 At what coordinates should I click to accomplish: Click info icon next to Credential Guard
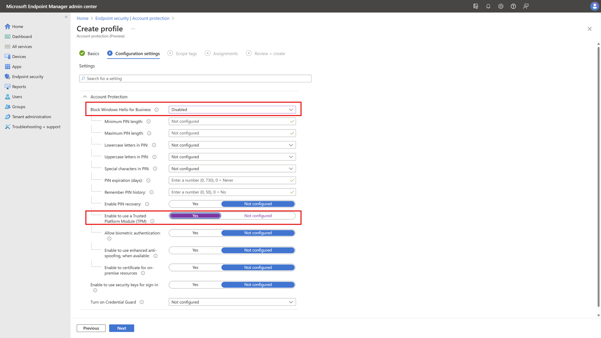coord(142,302)
